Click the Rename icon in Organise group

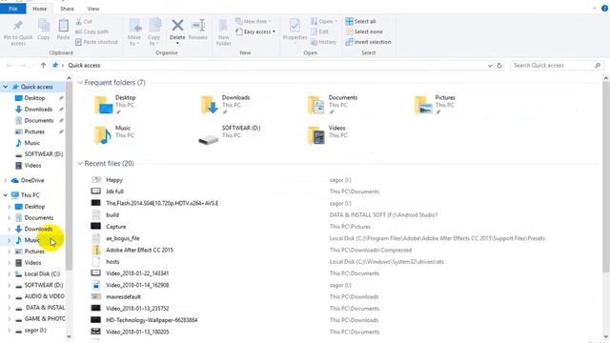(x=198, y=26)
